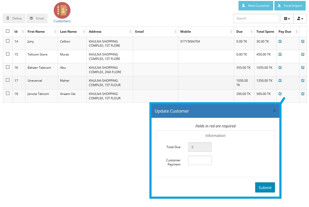The width and height of the screenshot is (309, 207).
Task: Toggle the select-all checkbox in table header
Action: [x=8, y=31]
